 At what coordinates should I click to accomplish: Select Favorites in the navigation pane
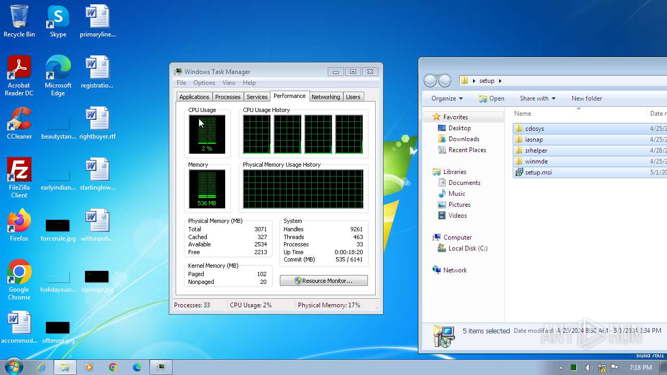pos(455,117)
